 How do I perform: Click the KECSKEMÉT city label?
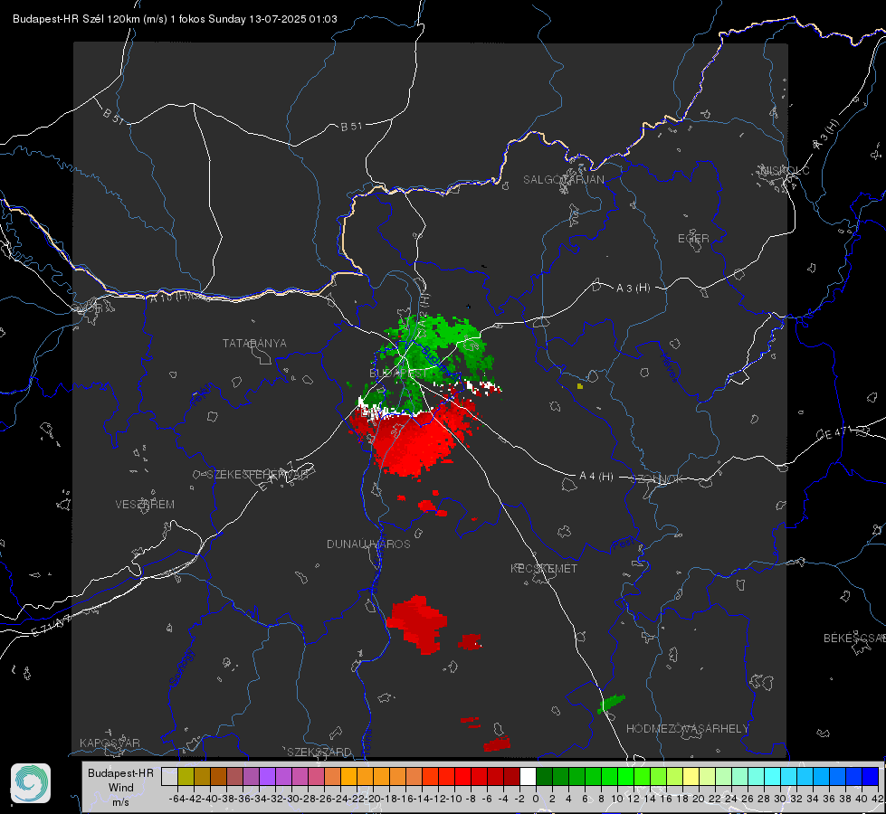pos(544,569)
